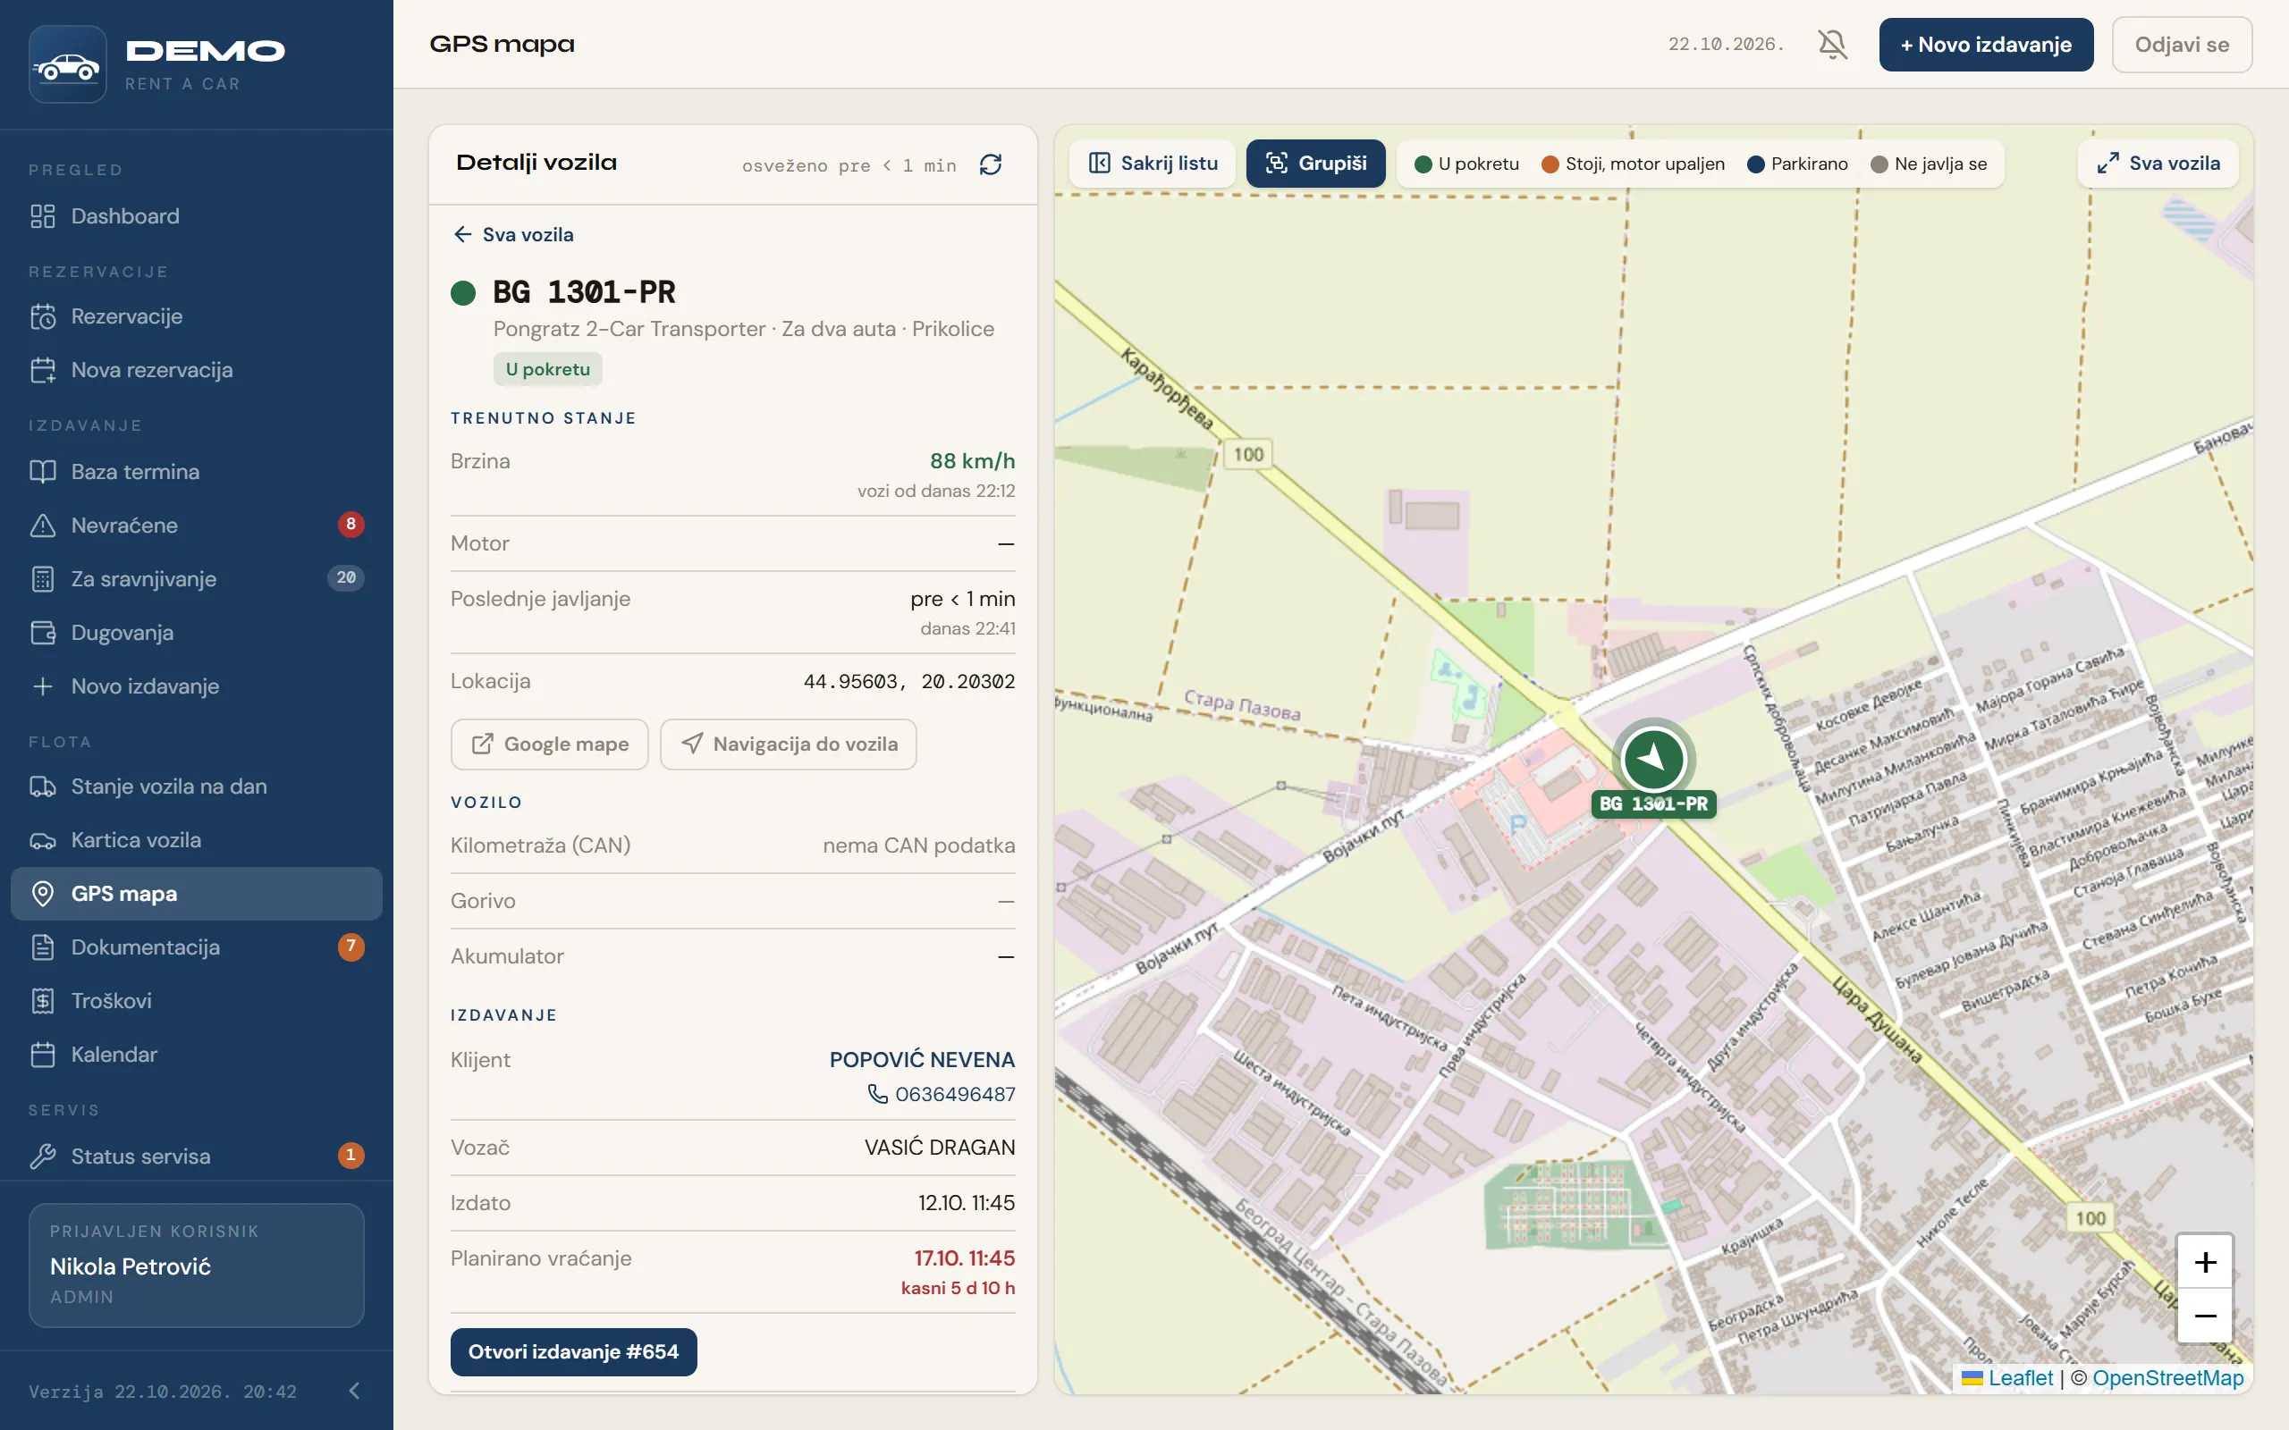This screenshot has height=1430, width=2289.
Task: Open Rezervacije page
Action: pos(197,315)
